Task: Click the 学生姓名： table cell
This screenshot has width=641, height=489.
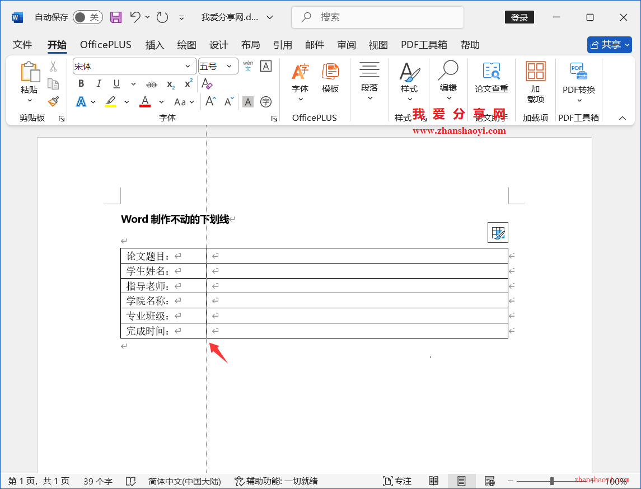Action: tap(163, 271)
